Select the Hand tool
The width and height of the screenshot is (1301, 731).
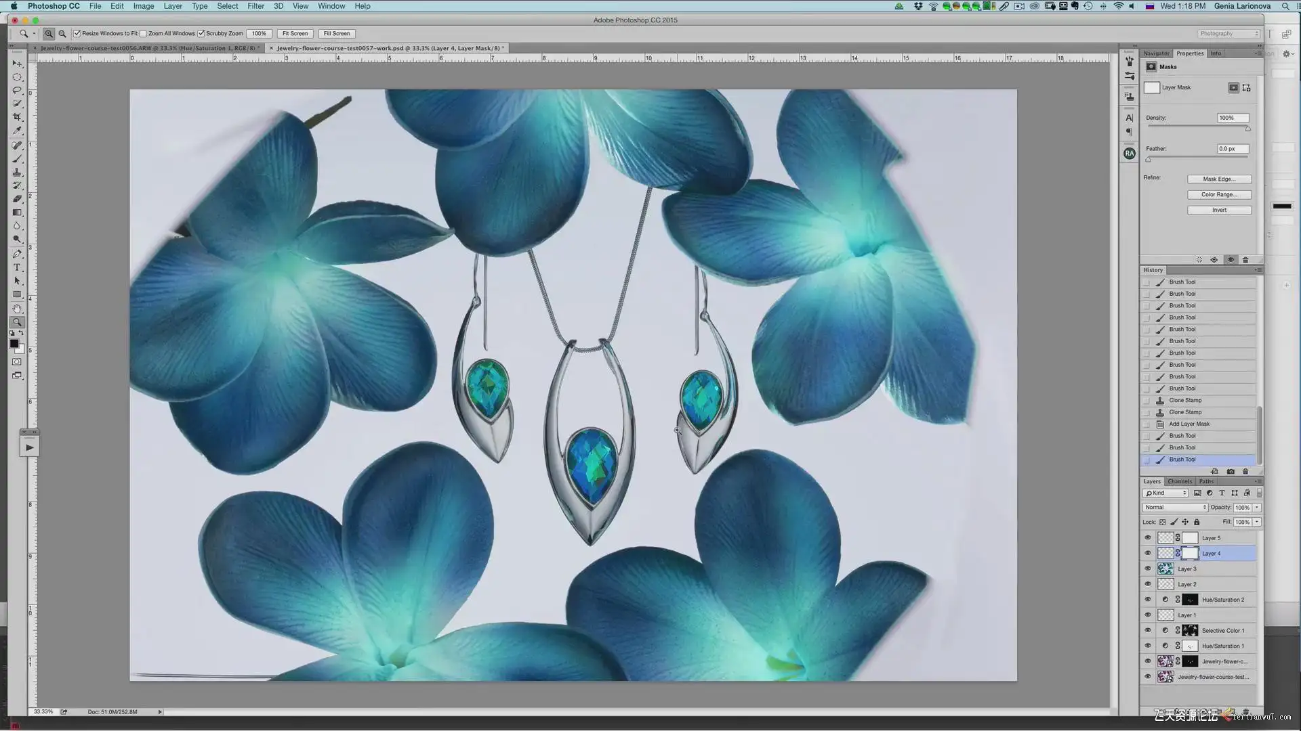point(17,309)
